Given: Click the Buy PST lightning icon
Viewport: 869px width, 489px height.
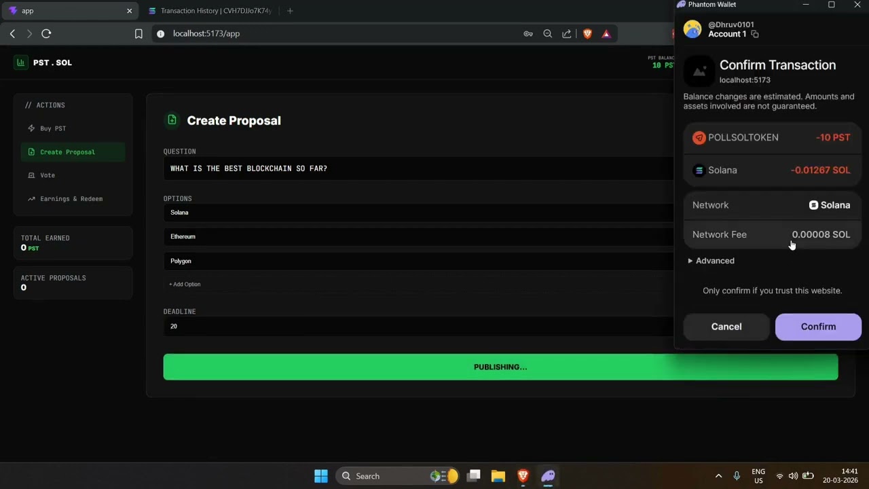Looking at the screenshot, I should (x=31, y=128).
